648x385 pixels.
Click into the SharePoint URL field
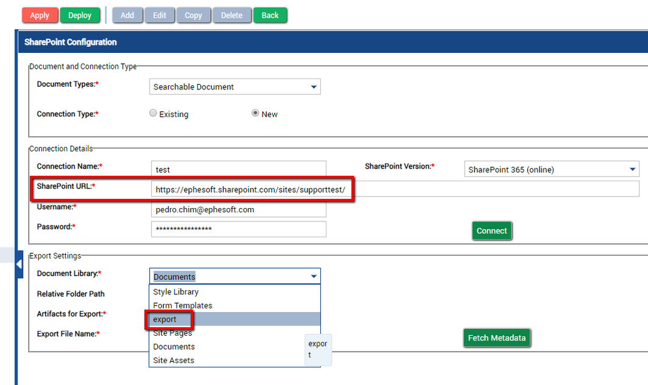pyautogui.click(x=395, y=189)
